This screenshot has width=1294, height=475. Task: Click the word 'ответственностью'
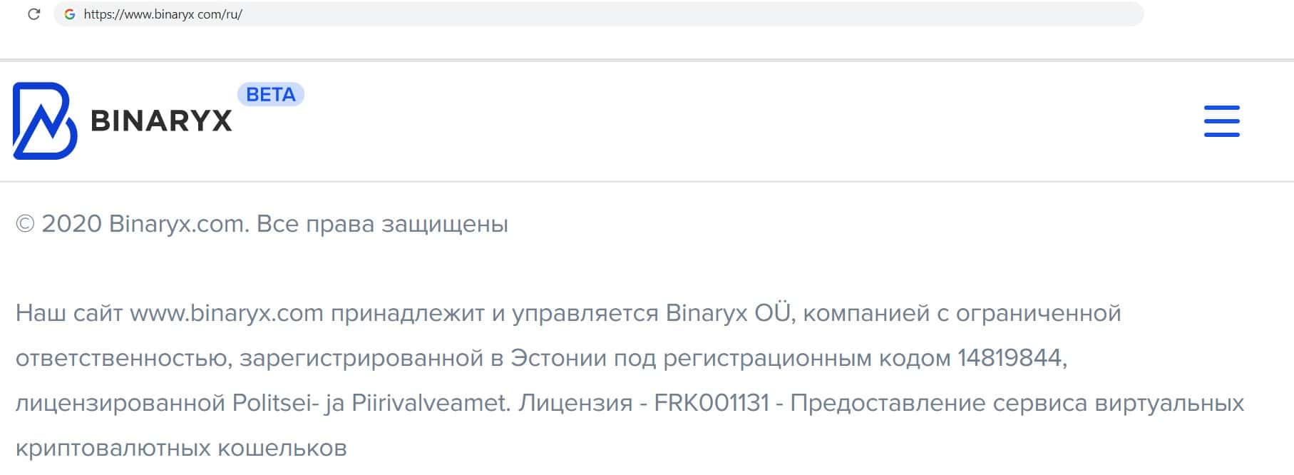[124, 358]
